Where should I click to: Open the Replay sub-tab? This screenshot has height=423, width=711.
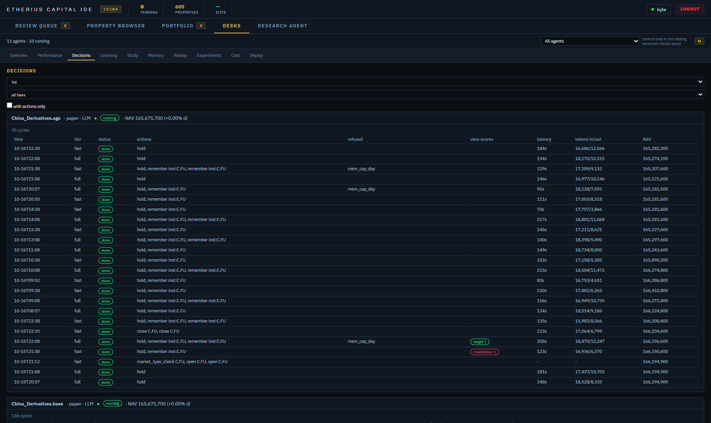tap(180, 55)
